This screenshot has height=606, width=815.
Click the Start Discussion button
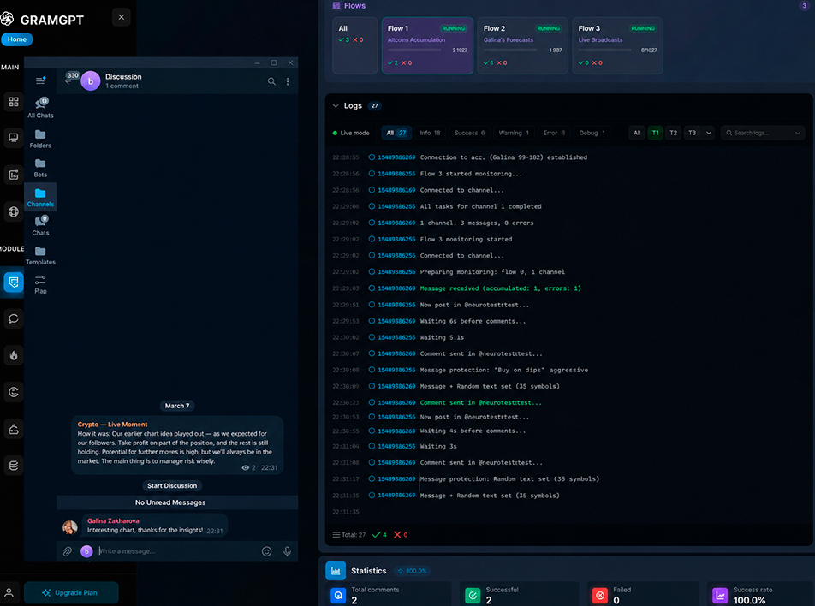coord(172,486)
